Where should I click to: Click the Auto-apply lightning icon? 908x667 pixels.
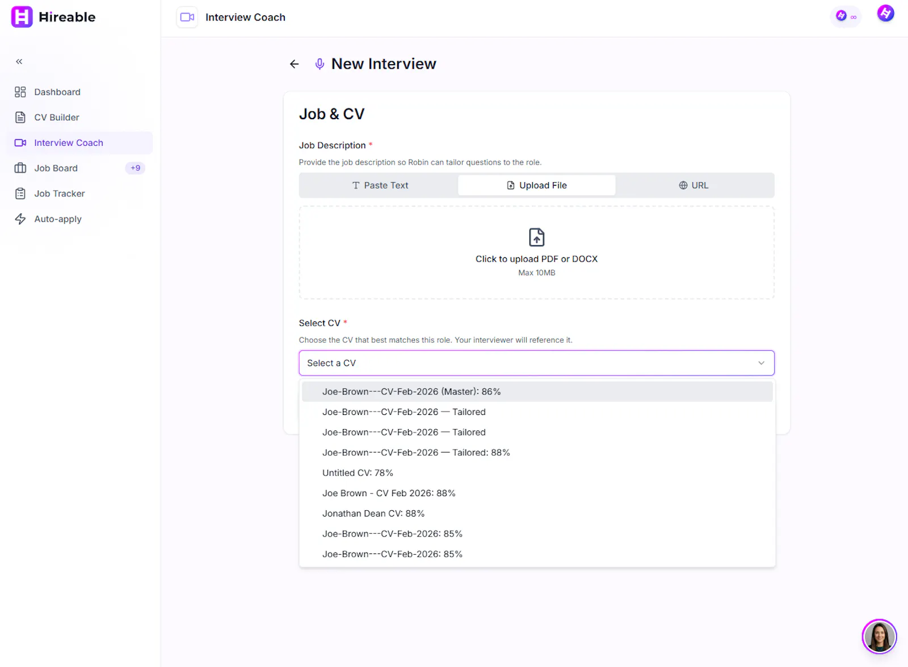coord(20,219)
